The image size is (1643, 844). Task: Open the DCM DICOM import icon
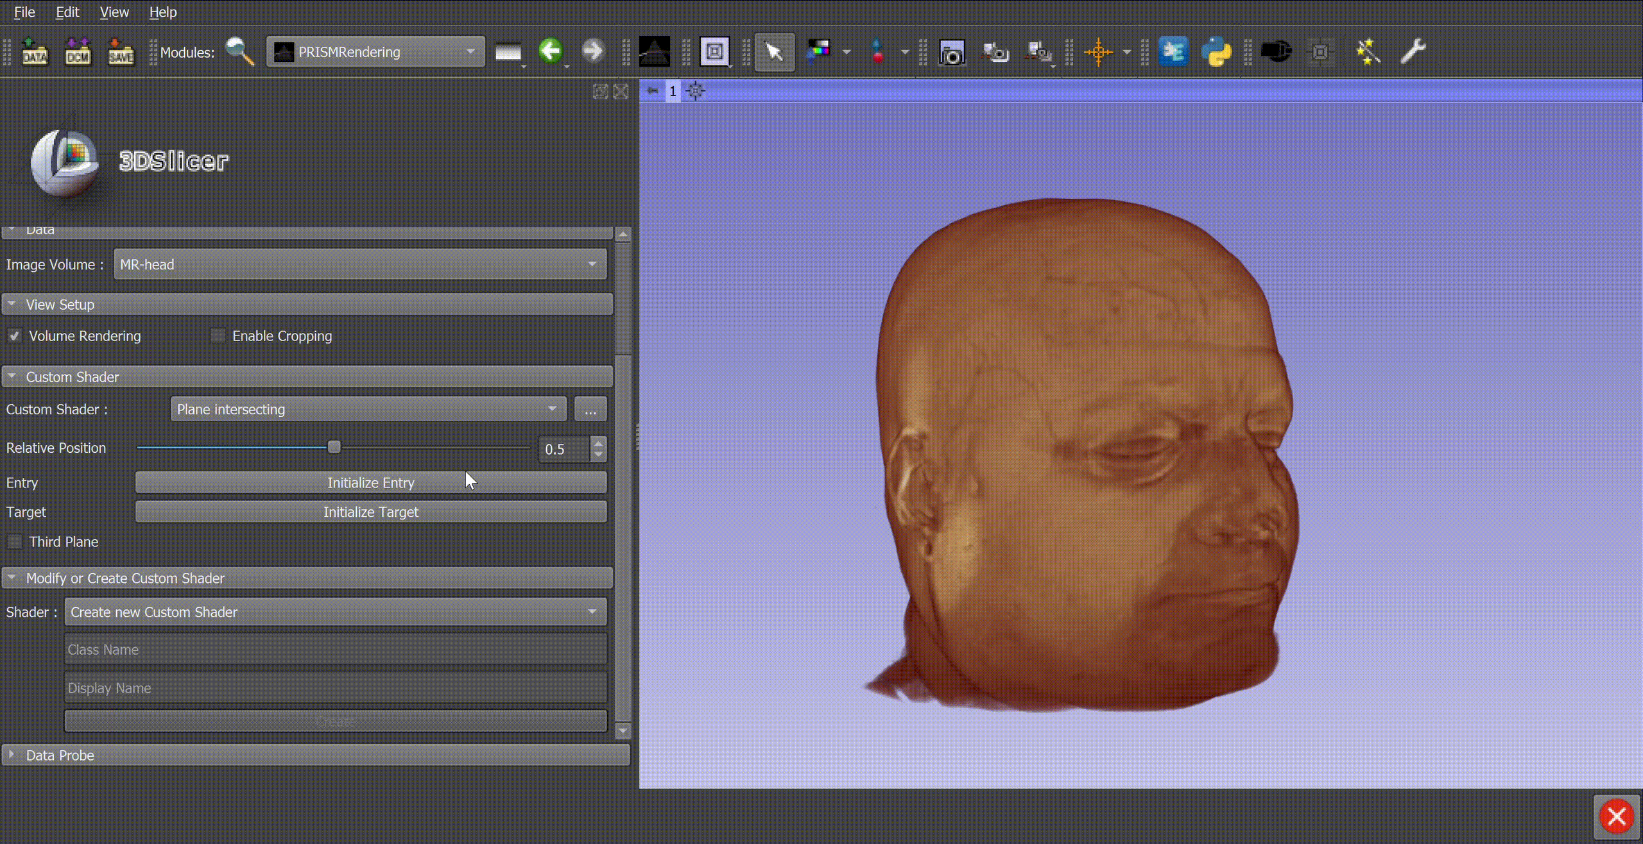click(78, 52)
